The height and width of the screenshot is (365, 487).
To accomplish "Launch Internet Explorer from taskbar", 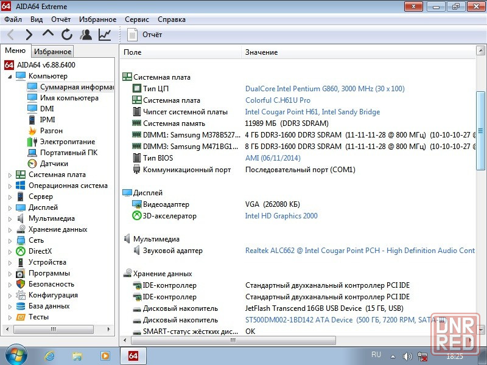I will pyautogui.click(x=49, y=356).
